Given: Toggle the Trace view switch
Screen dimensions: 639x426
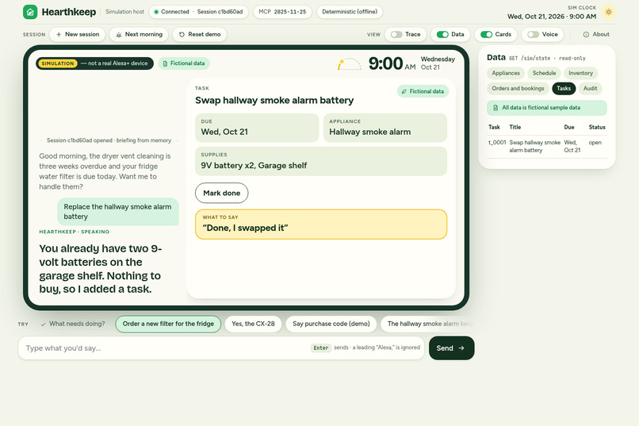Looking at the screenshot, I should pos(396,35).
